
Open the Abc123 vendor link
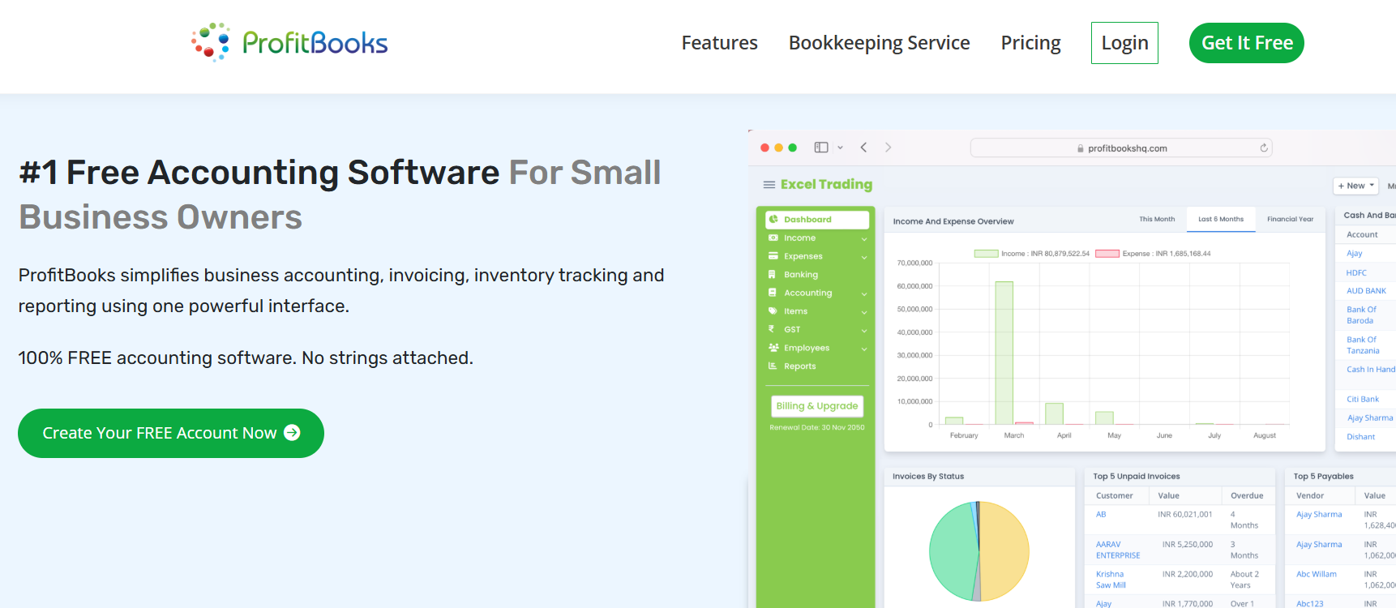coord(1310,604)
